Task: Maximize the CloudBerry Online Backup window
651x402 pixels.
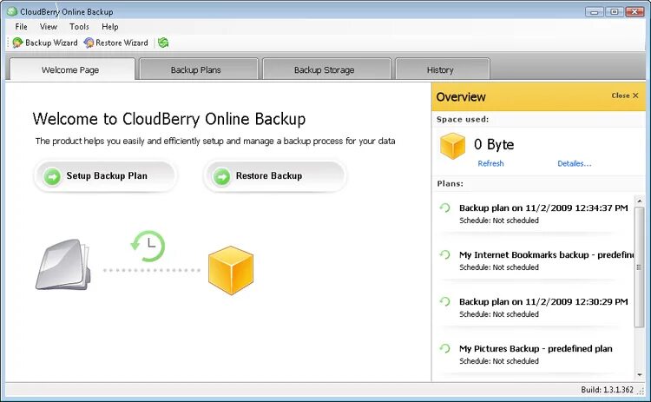Action: [614, 11]
